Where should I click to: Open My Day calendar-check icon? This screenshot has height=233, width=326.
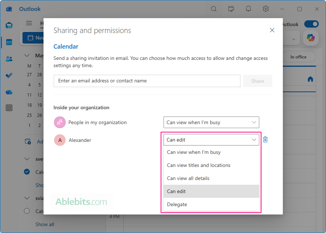click(231, 9)
